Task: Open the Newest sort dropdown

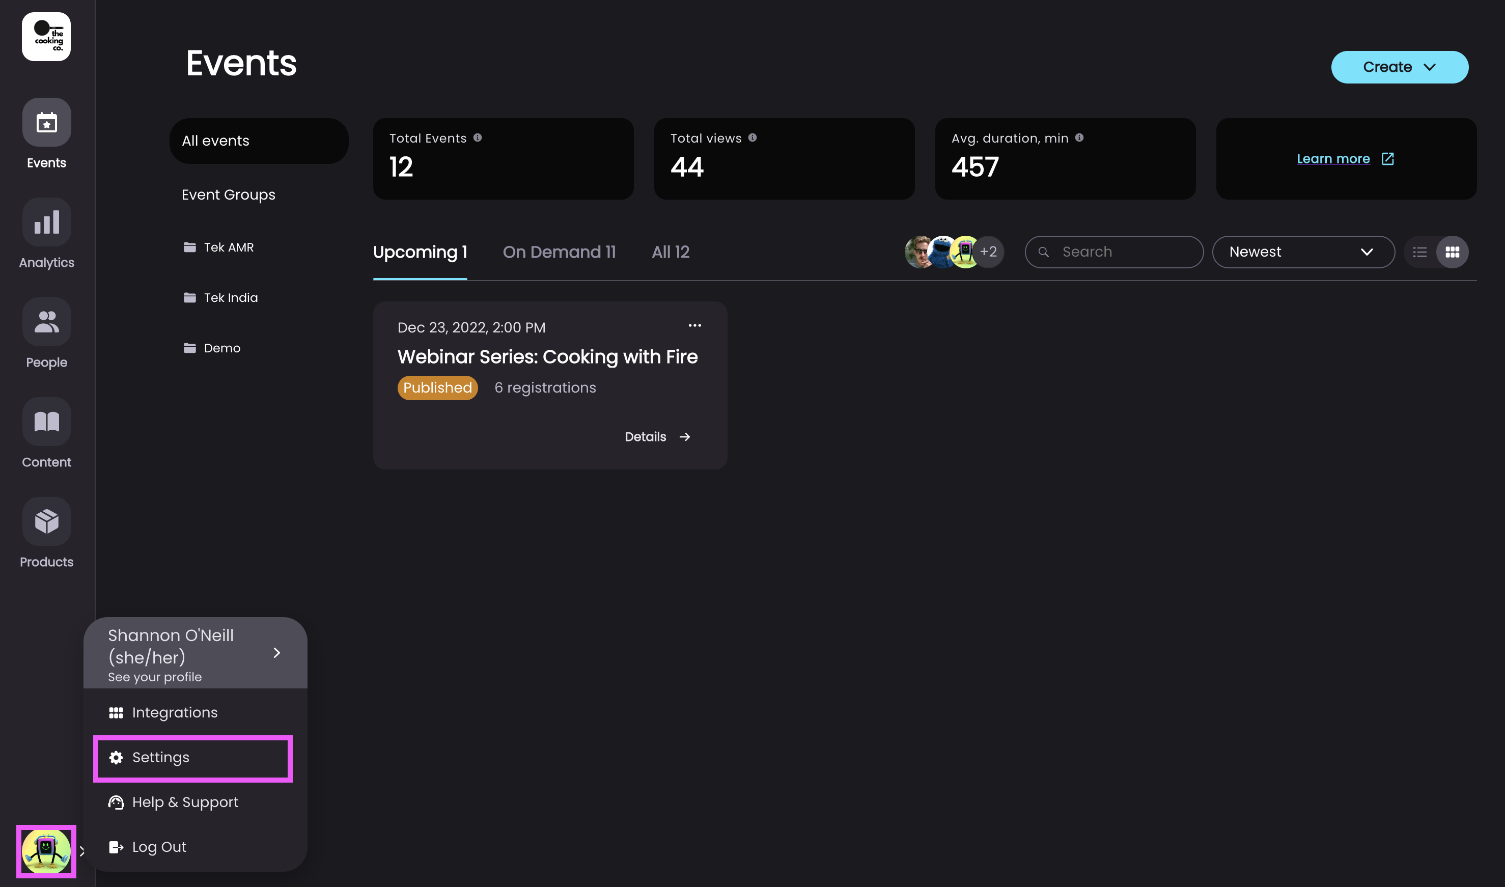Action: (x=1303, y=252)
